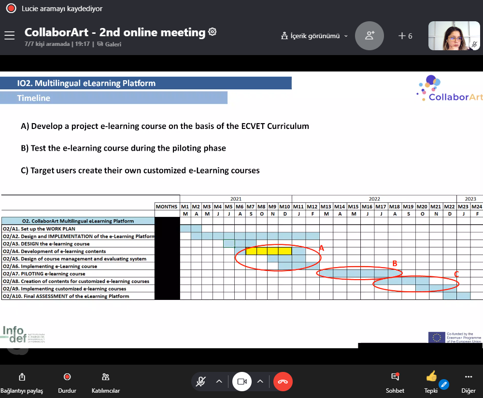
Task: Open meeting settings gear next to title
Action: [x=212, y=32]
